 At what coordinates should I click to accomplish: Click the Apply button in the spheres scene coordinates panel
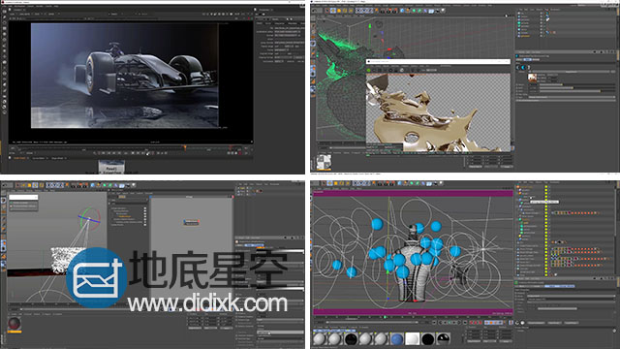point(506,341)
